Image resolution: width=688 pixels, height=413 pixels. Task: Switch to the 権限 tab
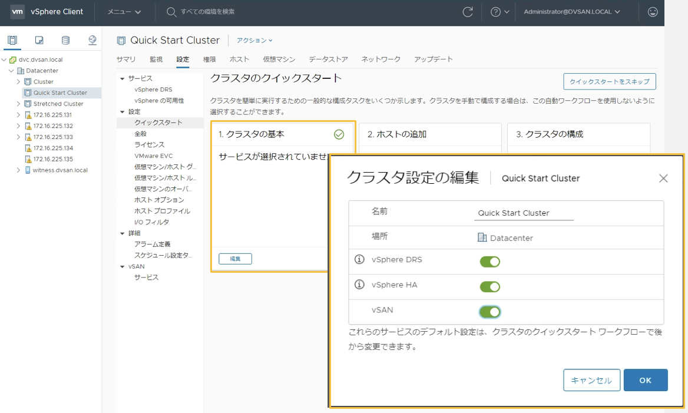click(x=209, y=60)
